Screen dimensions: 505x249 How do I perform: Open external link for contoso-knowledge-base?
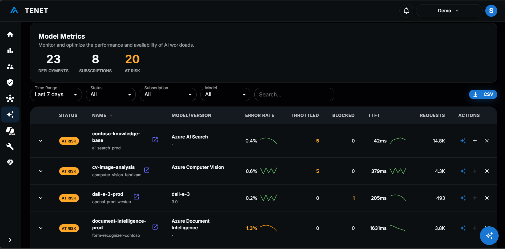(155, 140)
